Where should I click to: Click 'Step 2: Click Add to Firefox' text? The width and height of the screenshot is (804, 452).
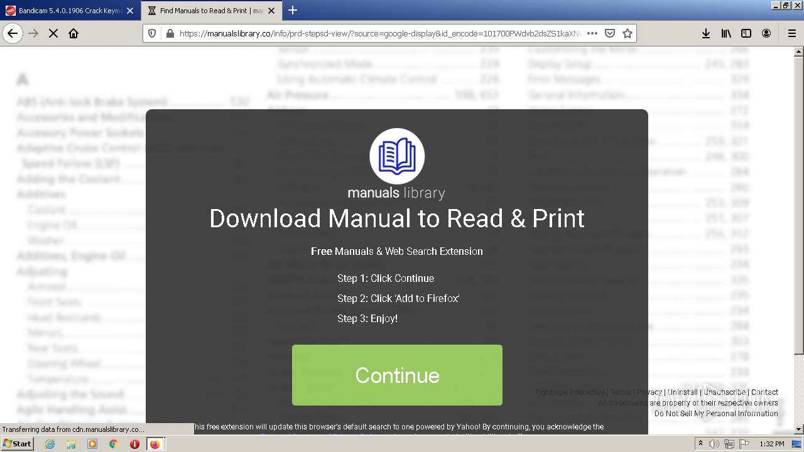pos(398,298)
